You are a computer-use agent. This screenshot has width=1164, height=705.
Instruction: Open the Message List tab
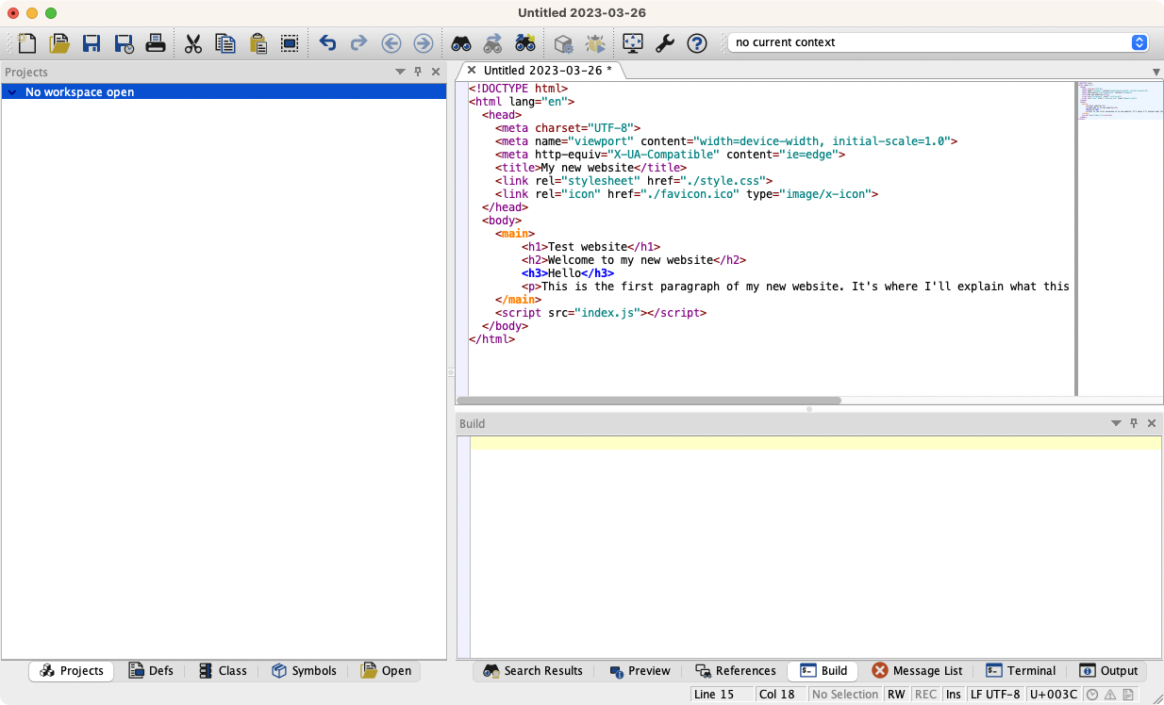pyautogui.click(x=917, y=671)
